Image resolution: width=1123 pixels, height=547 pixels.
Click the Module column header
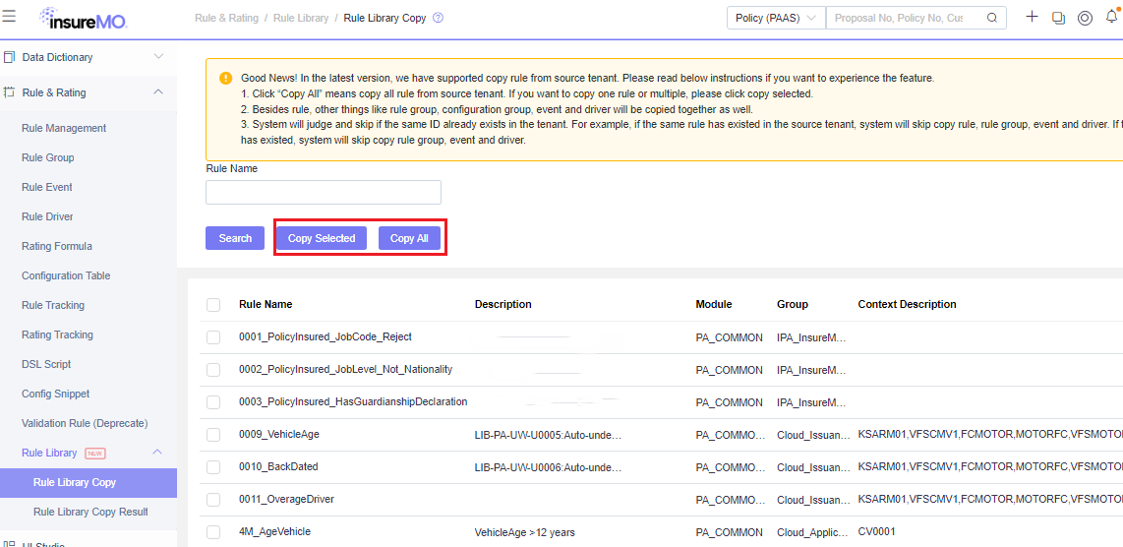[713, 304]
